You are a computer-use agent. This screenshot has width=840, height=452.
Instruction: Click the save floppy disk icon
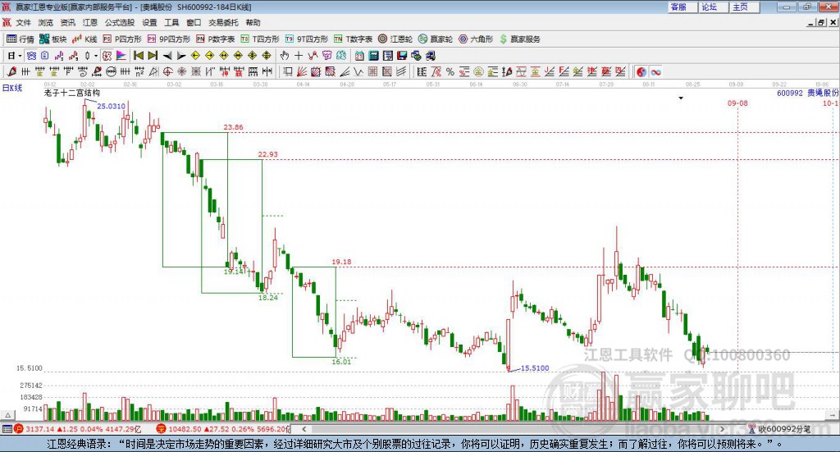[402, 56]
